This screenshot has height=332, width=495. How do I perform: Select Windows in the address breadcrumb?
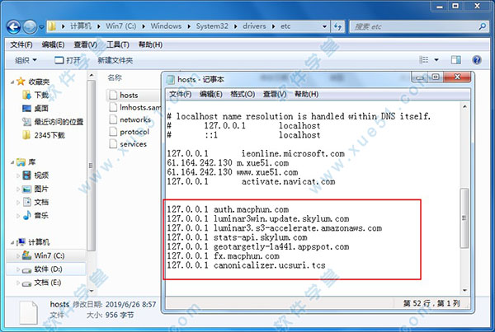(x=166, y=26)
